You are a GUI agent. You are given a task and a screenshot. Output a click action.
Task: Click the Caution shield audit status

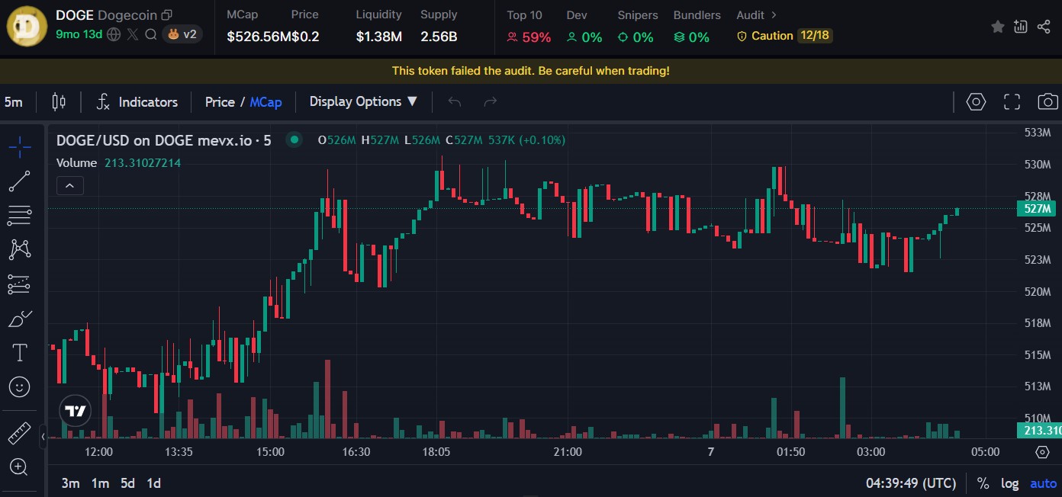click(764, 36)
